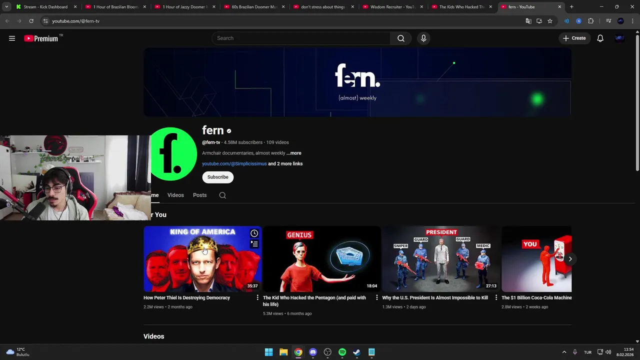Open the YouTube hamburger guide menu

(12, 38)
